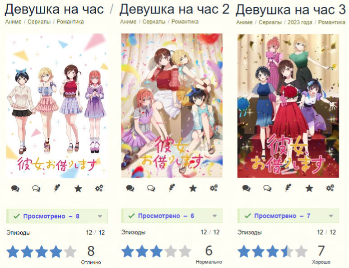Click the star favorite icon under Девушка на час 2
The height and width of the screenshot is (268, 349).
pos(193,188)
